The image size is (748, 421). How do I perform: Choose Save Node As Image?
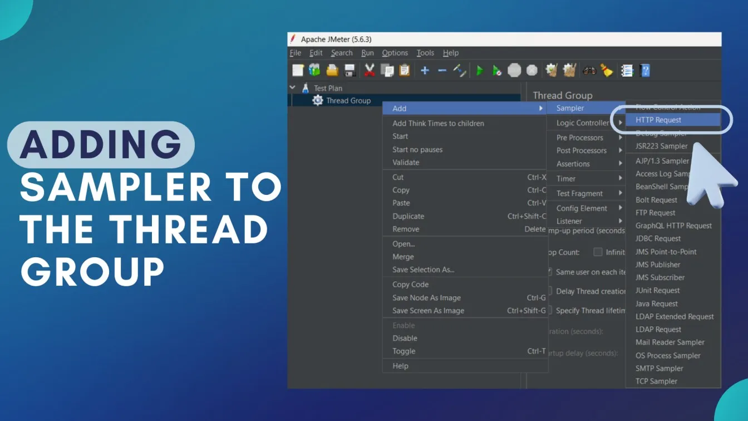[465, 297]
